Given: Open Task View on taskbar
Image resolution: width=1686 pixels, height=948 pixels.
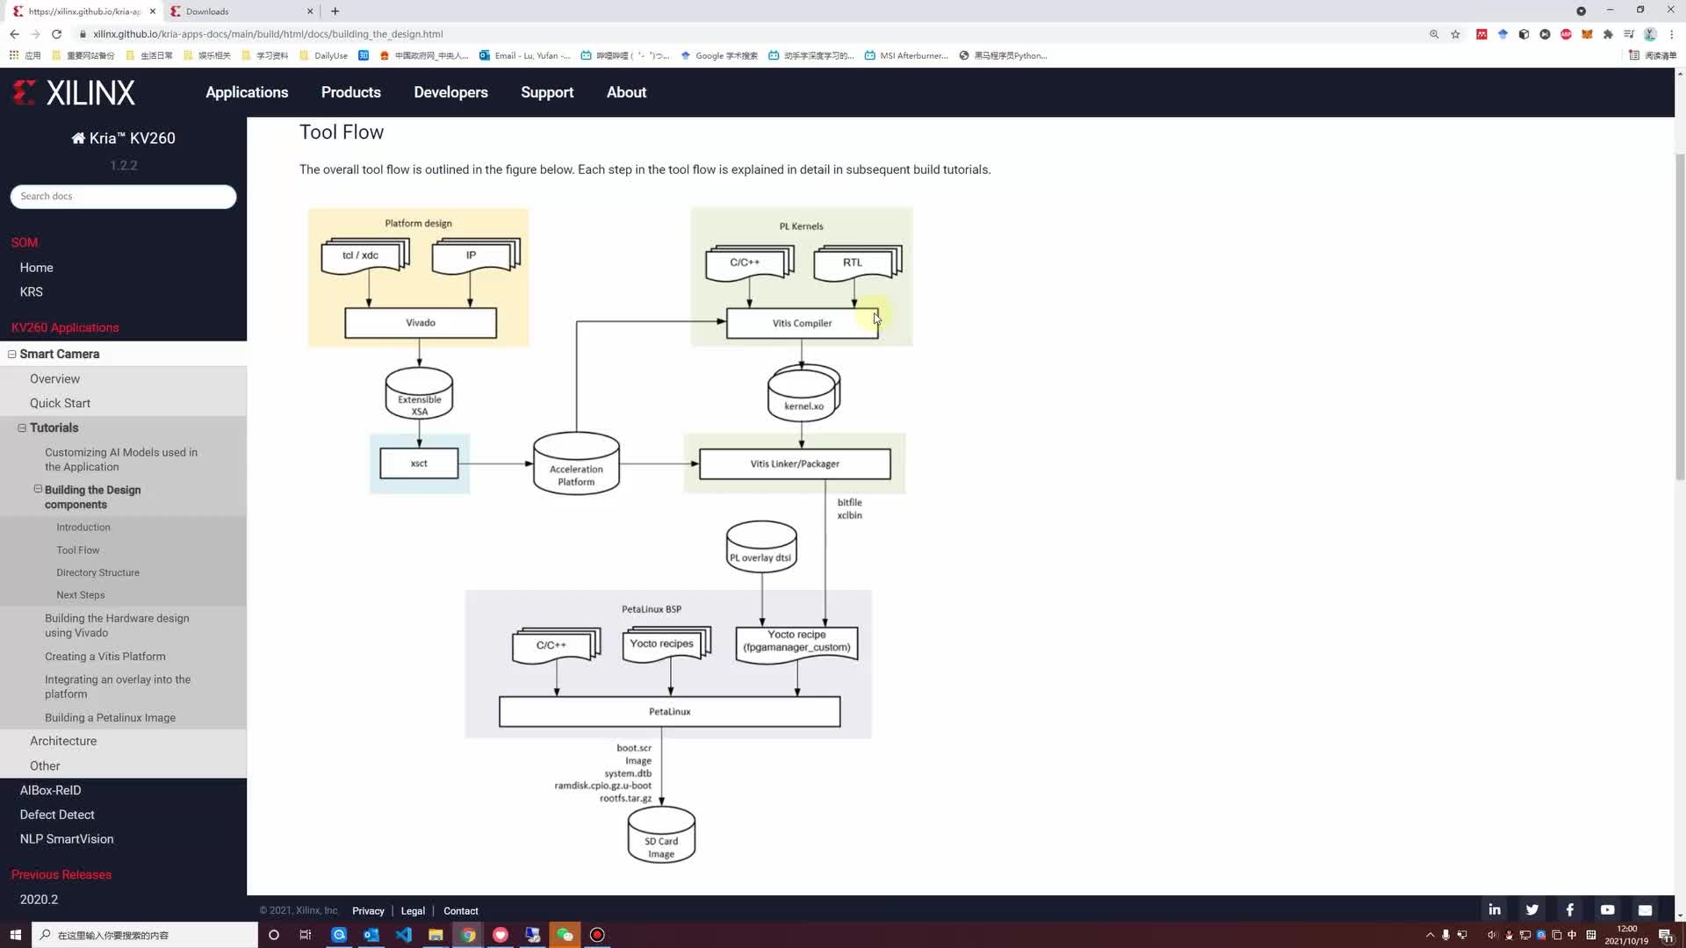Looking at the screenshot, I should coord(305,935).
